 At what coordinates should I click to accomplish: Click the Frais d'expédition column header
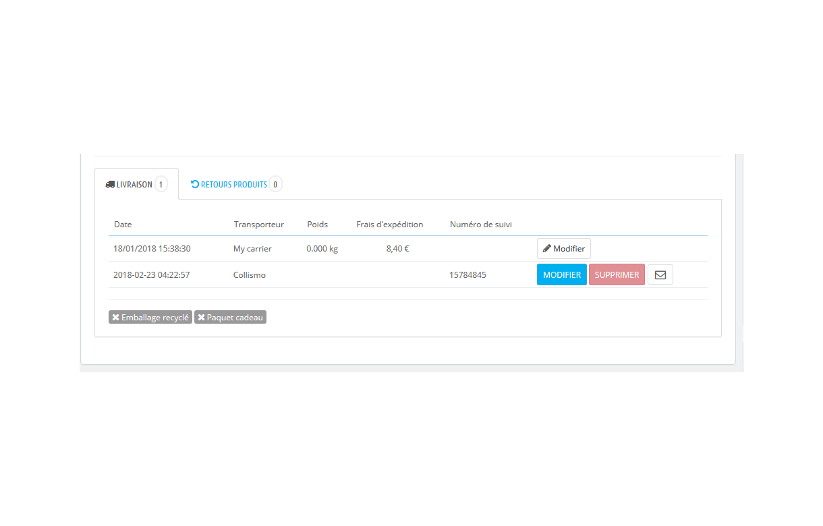pyautogui.click(x=390, y=224)
